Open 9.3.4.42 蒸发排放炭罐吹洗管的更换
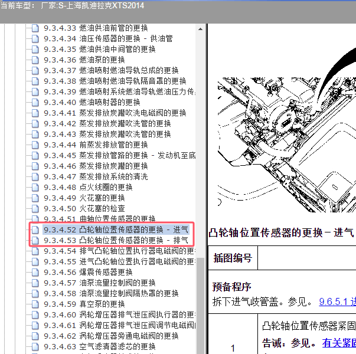The width and height of the screenshot is (356, 354). 107,123
